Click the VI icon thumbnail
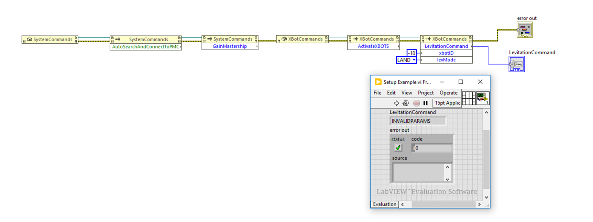 (483, 98)
